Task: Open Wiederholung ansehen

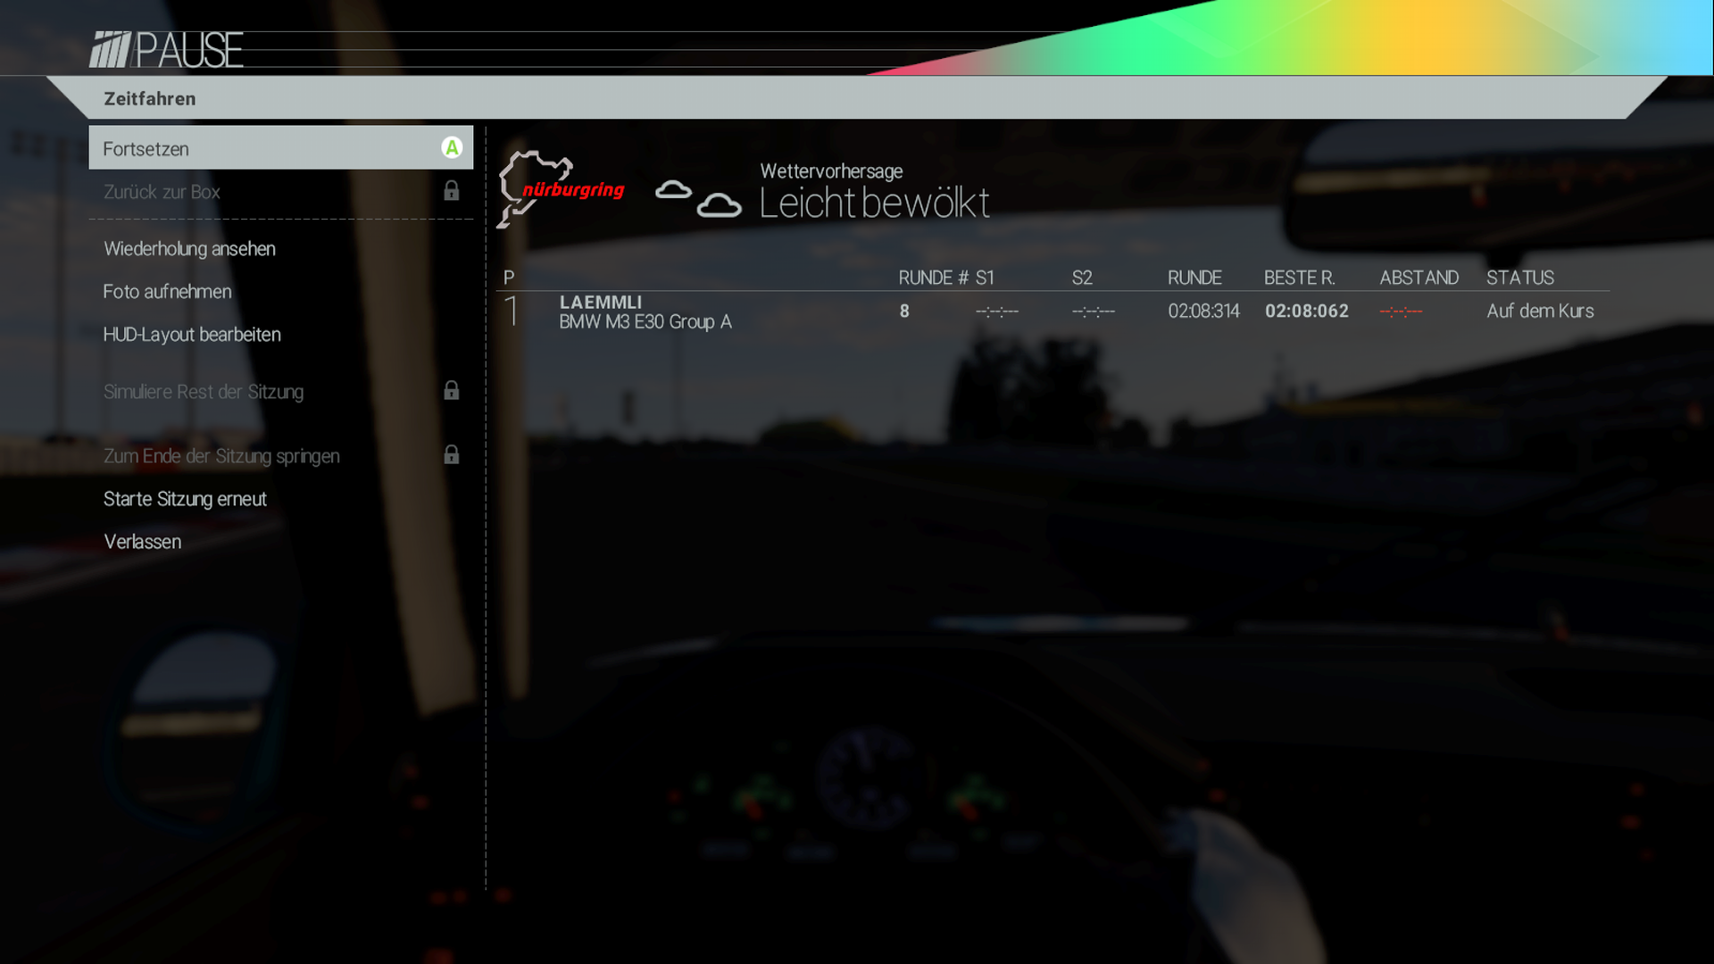Action: click(x=189, y=249)
